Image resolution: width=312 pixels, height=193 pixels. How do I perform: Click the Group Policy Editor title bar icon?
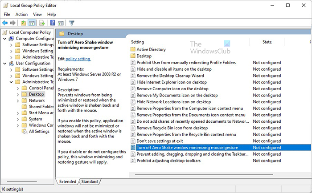click(6, 6)
